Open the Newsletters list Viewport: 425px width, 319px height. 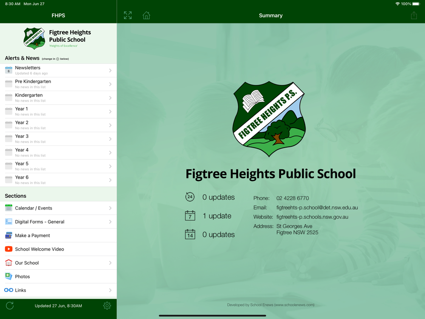pos(58,70)
